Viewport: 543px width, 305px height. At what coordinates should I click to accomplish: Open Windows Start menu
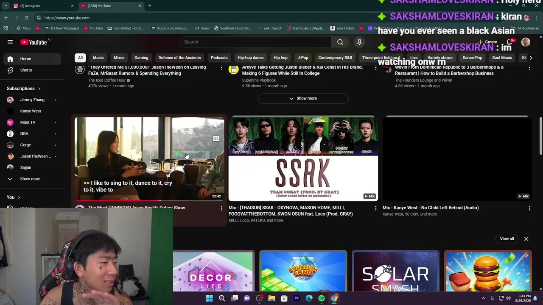coord(209,298)
